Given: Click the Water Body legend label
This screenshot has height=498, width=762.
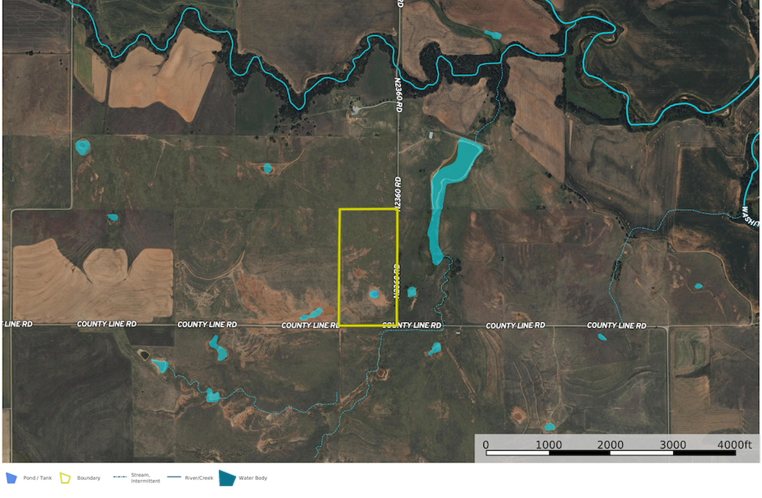Looking at the screenshot, I should 253,478.
